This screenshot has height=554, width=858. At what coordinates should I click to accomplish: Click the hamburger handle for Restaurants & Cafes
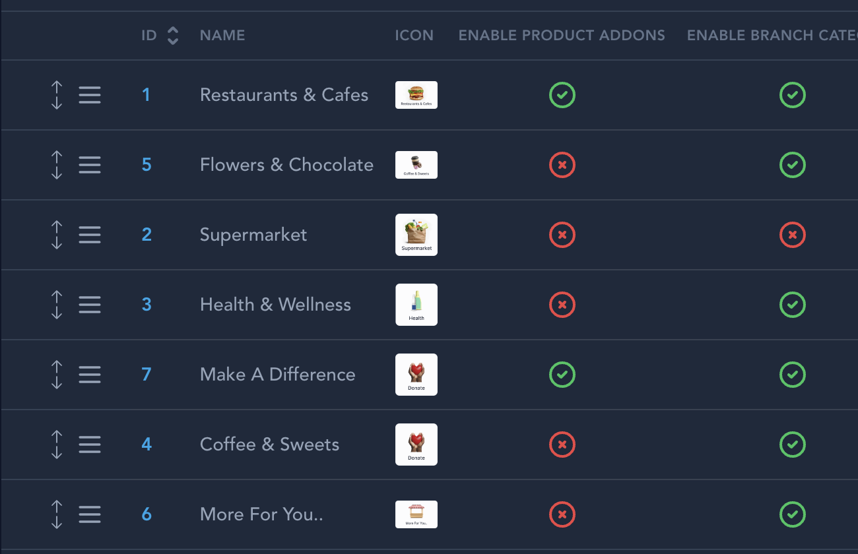(90, 95)
